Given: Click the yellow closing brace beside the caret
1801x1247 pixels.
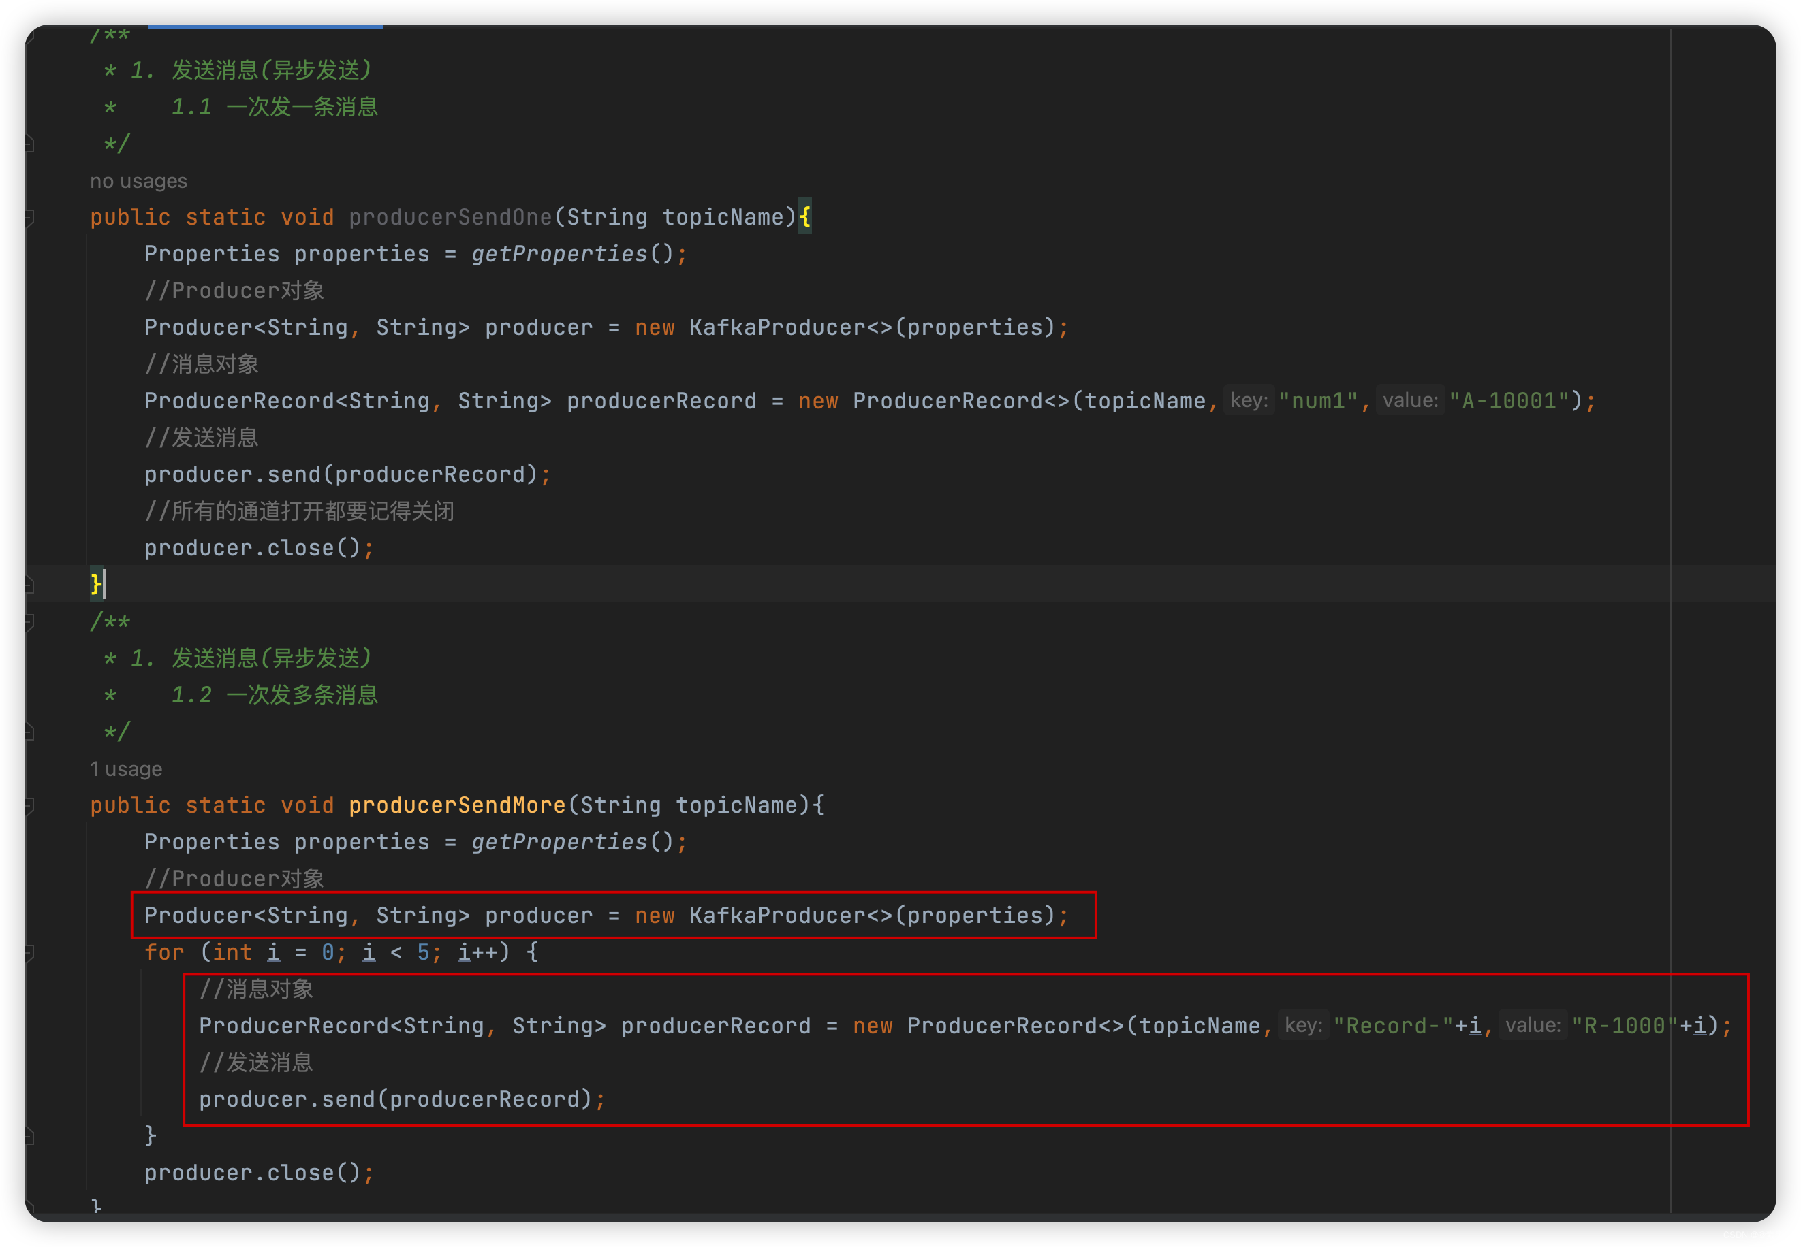Looking at the screenshot, I should [96, 583].
